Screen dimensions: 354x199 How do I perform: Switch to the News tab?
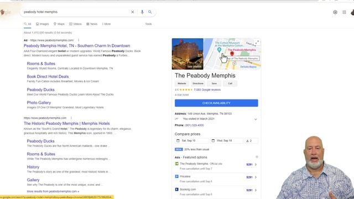tap(92, 24)
